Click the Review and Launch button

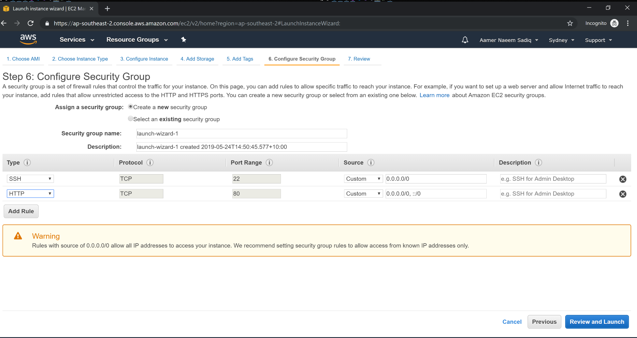pyautogui.click(x=597, y=322)
